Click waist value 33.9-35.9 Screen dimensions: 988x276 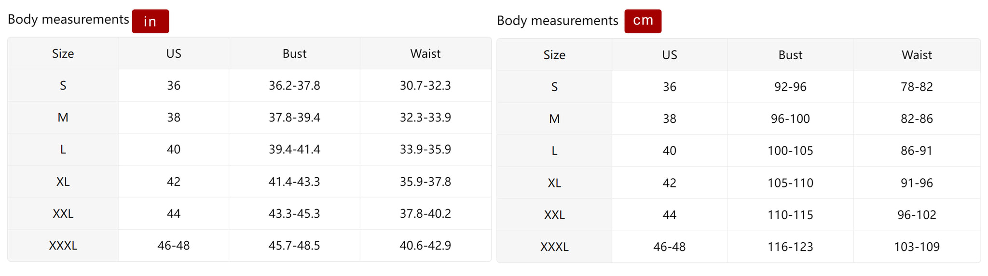425,149
